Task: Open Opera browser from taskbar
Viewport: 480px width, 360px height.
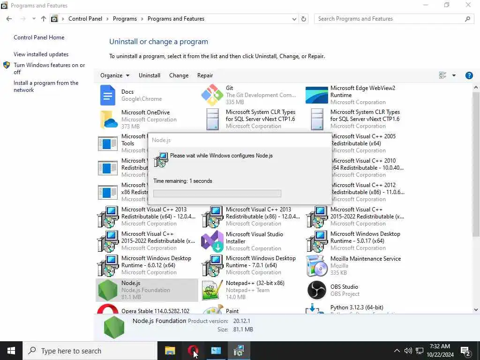Action: tap(193, 351)
